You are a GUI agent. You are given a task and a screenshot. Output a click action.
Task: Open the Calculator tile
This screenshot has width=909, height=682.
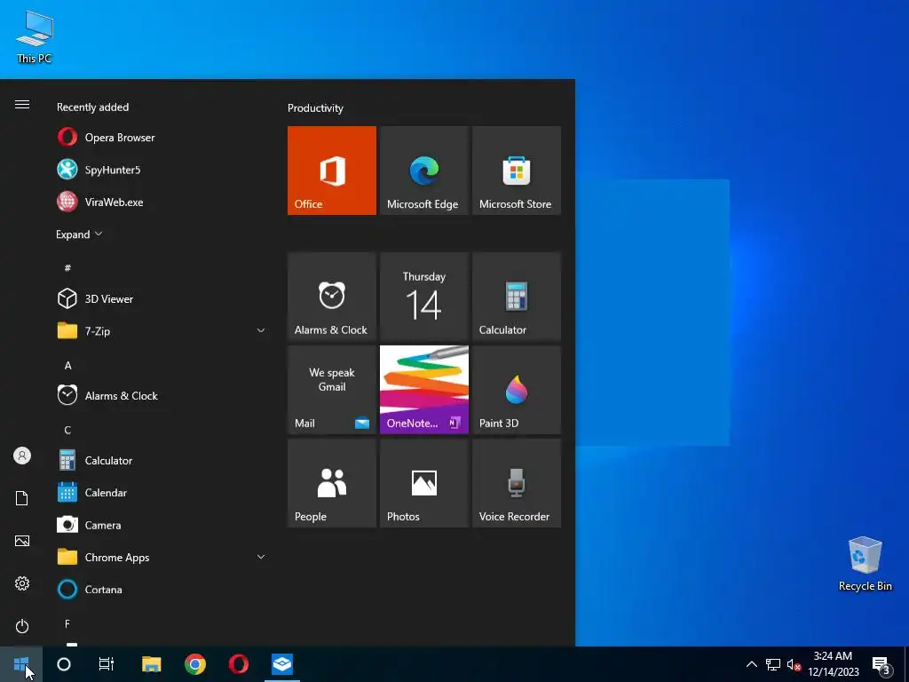(x=517, y=297)
